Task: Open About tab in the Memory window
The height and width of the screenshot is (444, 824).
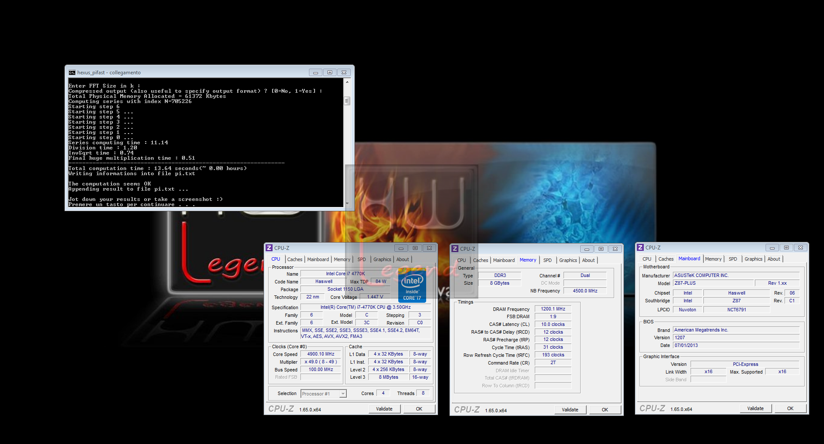Action: tap(588, 260)
